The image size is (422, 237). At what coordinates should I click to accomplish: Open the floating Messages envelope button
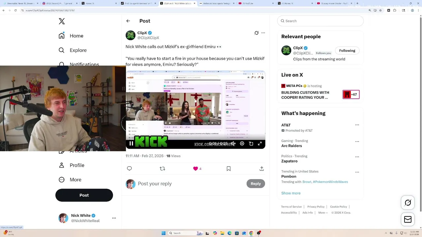[x=408, y=220]
